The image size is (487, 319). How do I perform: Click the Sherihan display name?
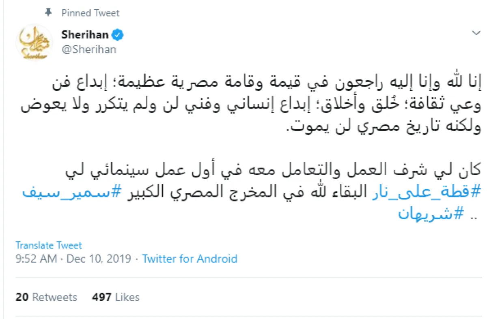click(85, 35)
